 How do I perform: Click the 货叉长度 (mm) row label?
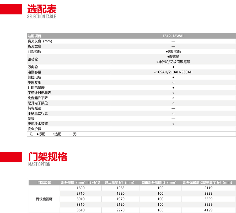coord(40,41)
